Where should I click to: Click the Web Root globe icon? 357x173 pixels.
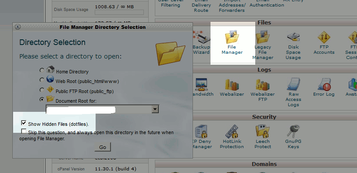click(50, 79)
